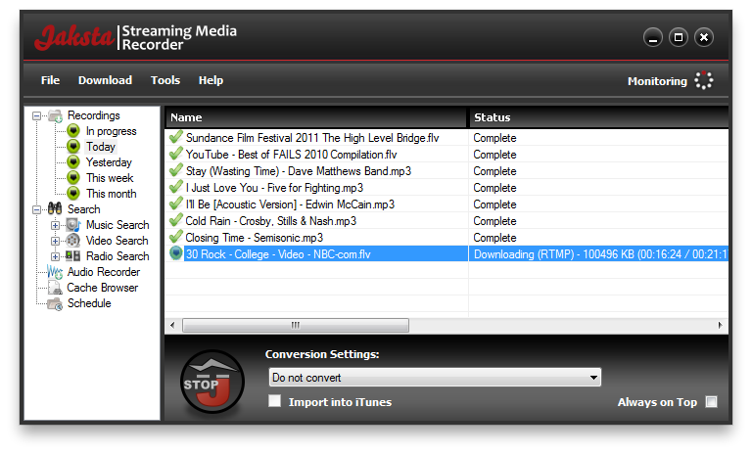Click the scrollbar left arrow

[172, 325]
